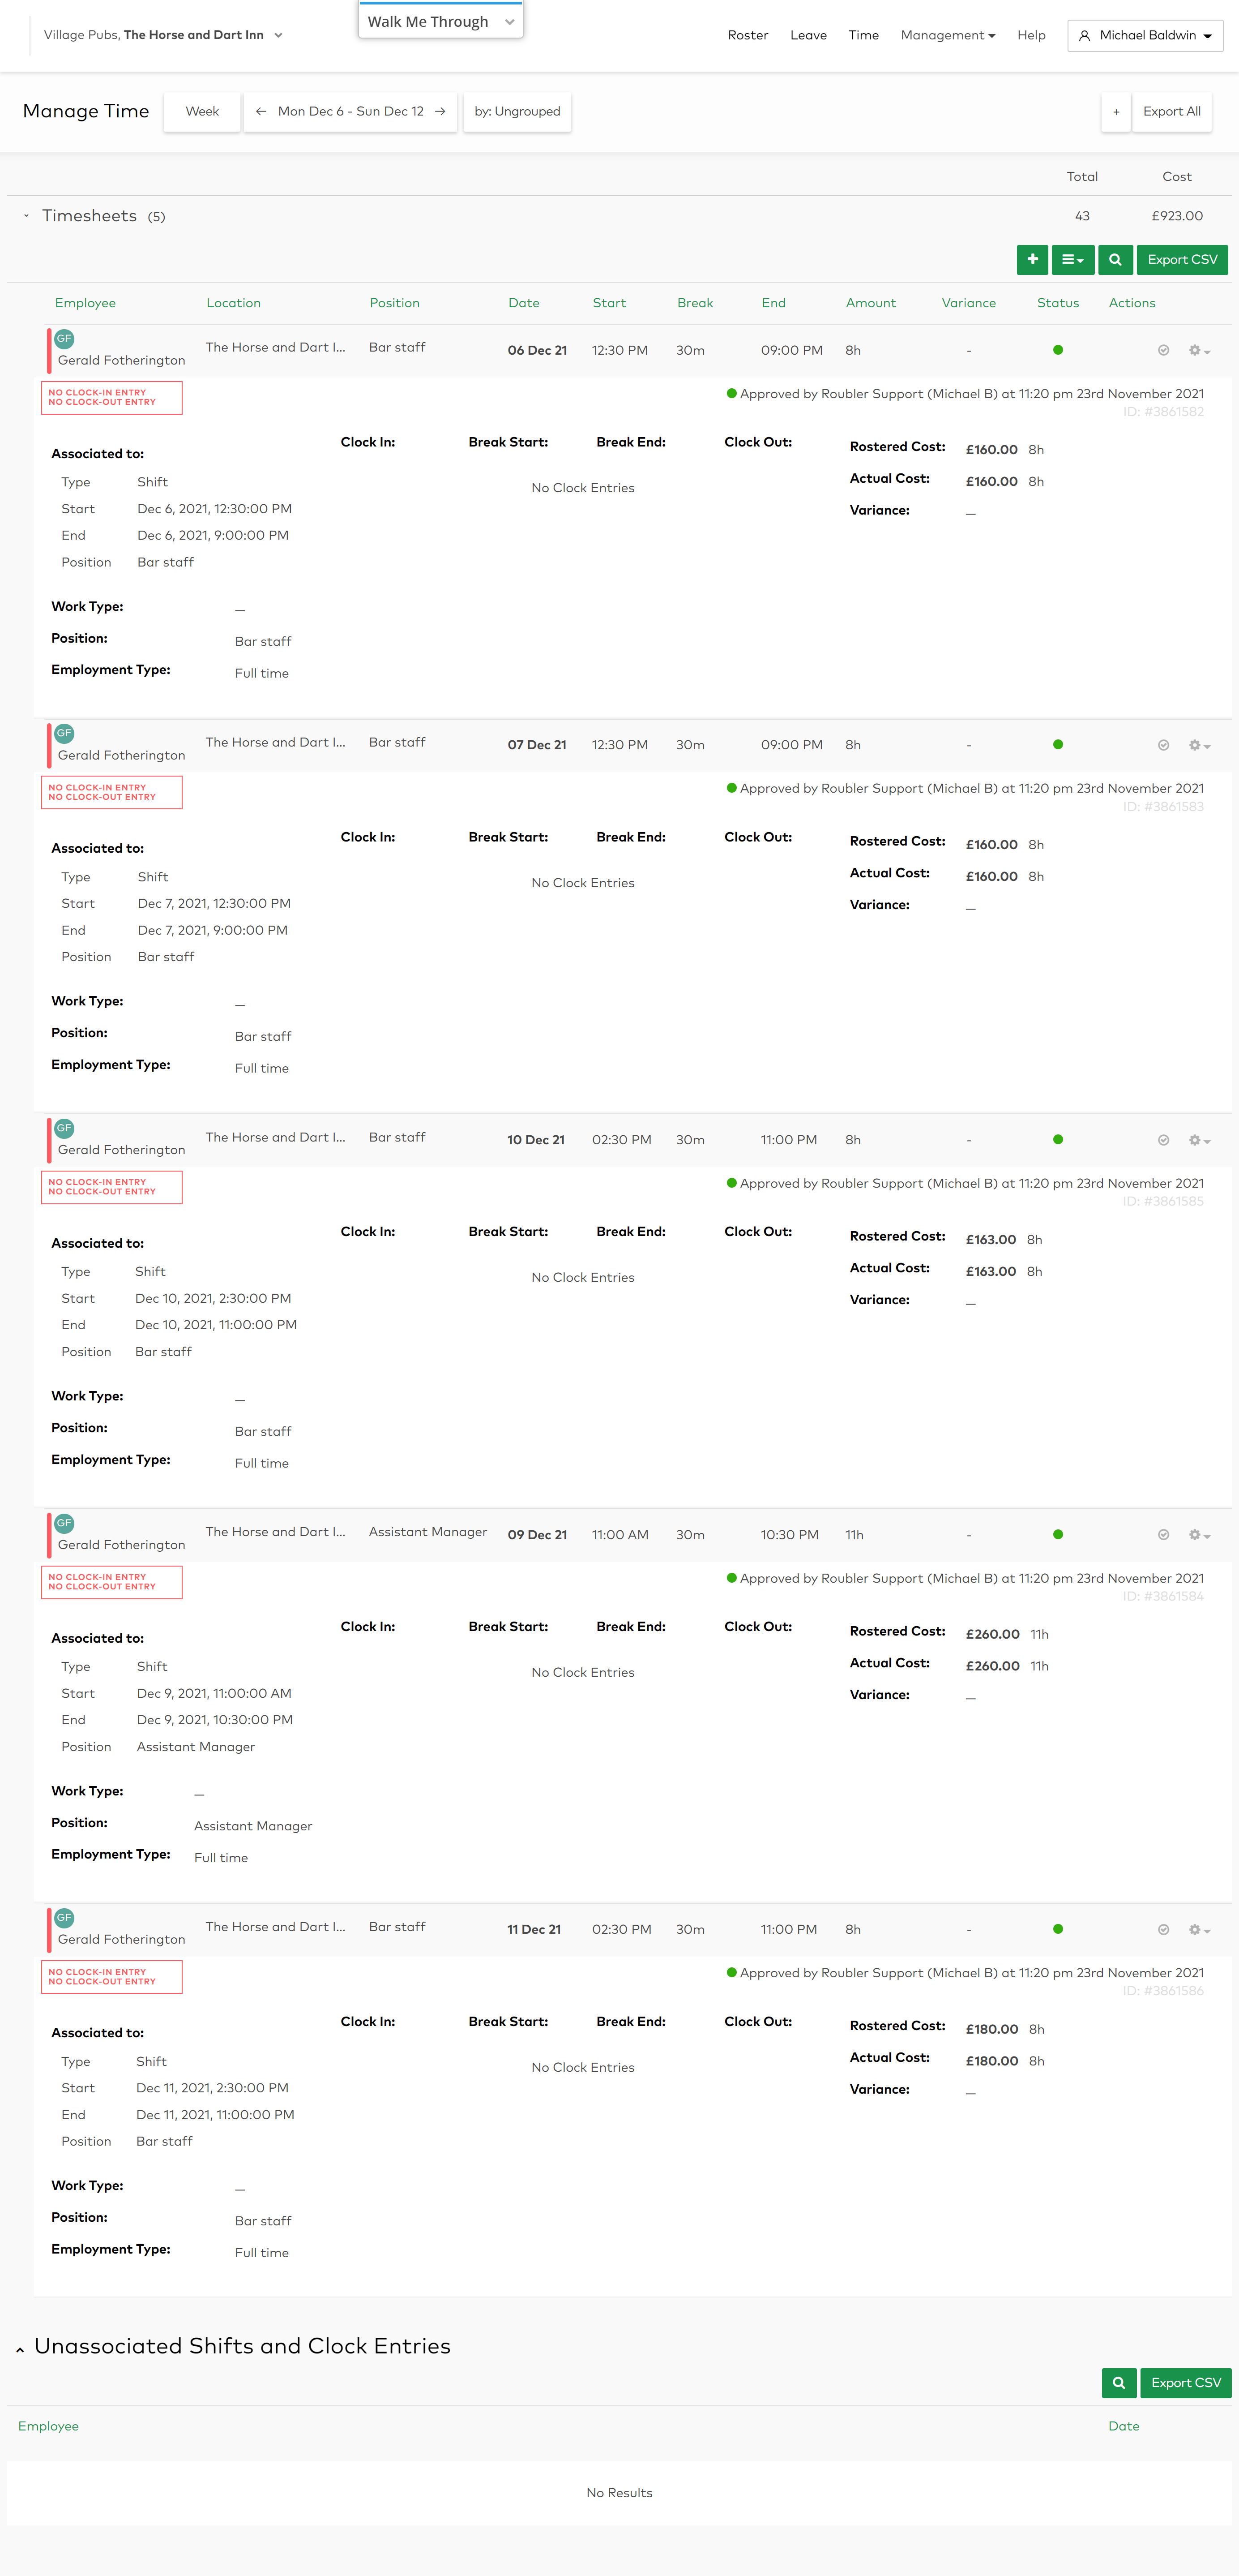Viewport: 1239px width, 2576px height.
Task: Sort by Date column in Timesheets
Action: tap(524, 303)
